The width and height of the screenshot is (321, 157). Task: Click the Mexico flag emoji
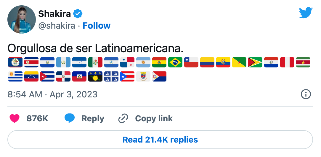pyautogui.click(x=95, y=62)
